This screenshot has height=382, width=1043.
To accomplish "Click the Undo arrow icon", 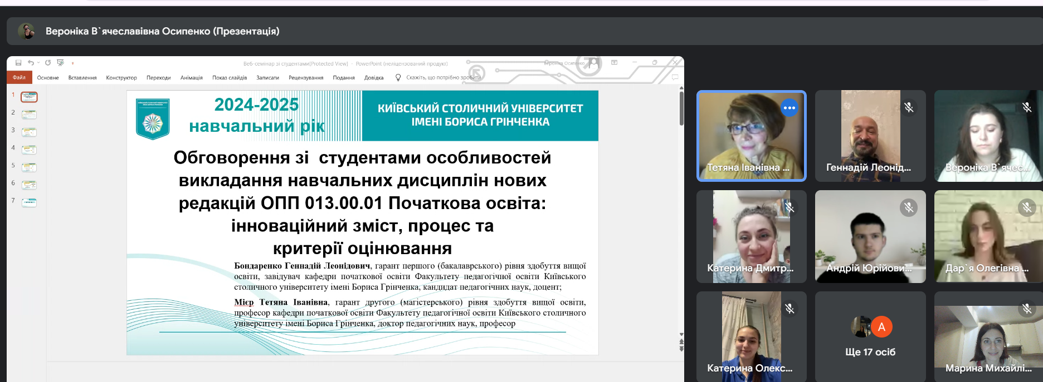I will click(31, 63).
